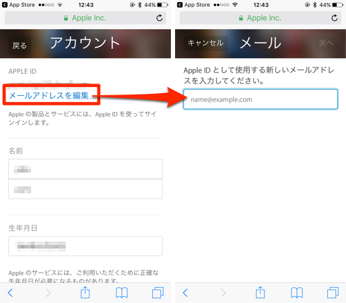Tap the 戻る back button

tap(19, 46)
